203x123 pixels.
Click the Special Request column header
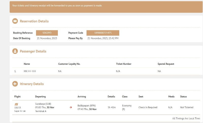tap(166, 64)
